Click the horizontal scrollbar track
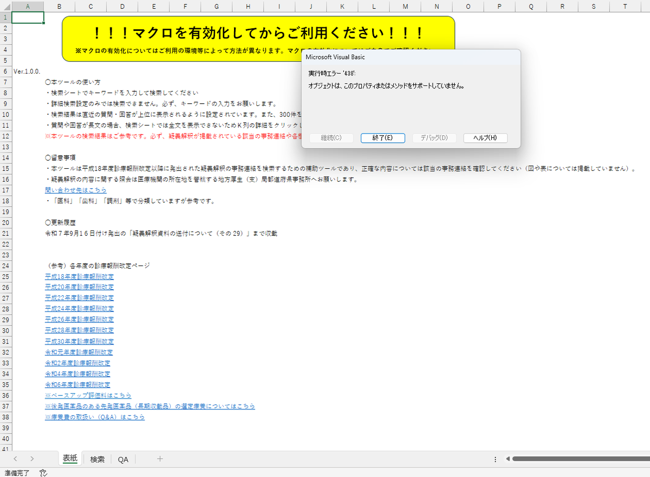This screenshot has height=477, width=650. (581, 459)
